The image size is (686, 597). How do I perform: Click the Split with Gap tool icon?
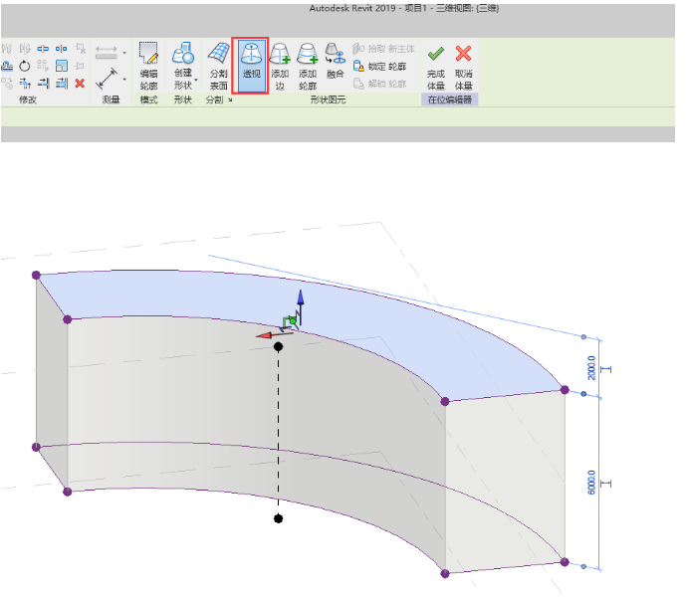(x=62, y=49)
